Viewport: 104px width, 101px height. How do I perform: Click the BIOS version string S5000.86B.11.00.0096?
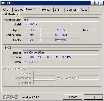tap(61, 57)
